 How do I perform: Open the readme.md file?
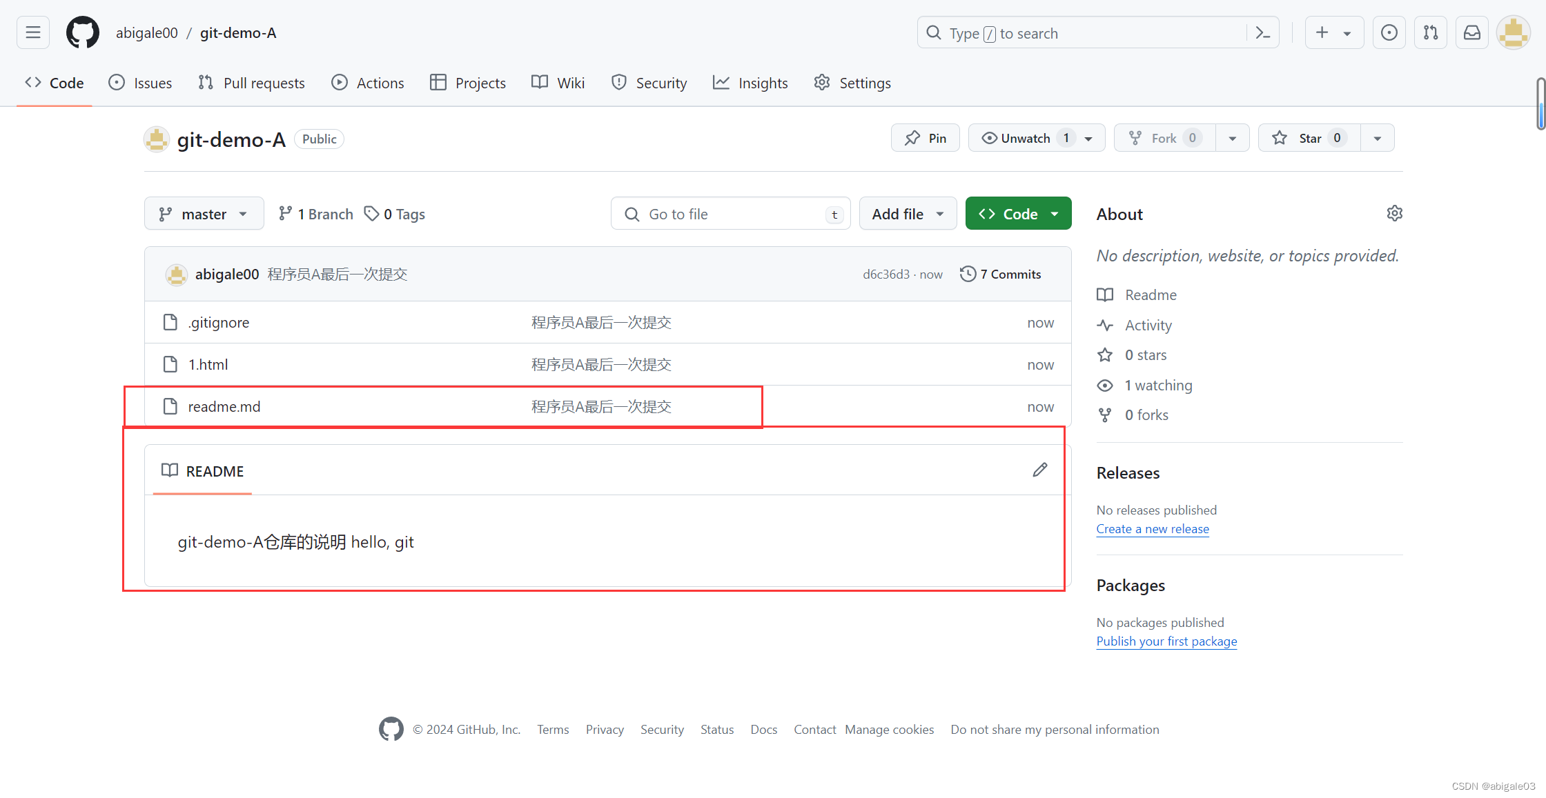click(224, 406)
